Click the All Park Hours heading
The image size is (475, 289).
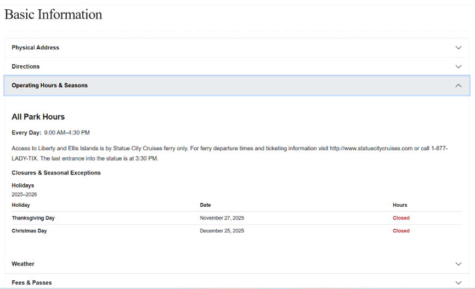point(38,117)
